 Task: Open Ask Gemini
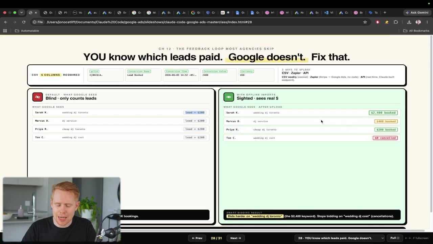click(417, 13)
